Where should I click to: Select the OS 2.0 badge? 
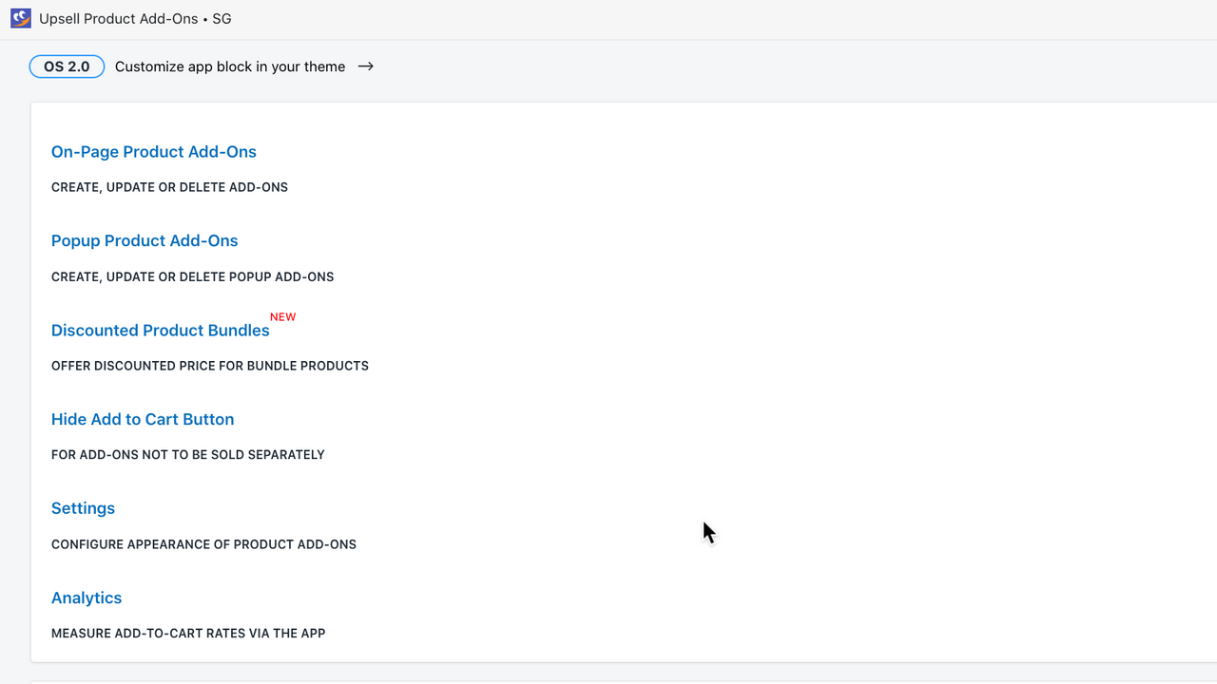(67, 66)
